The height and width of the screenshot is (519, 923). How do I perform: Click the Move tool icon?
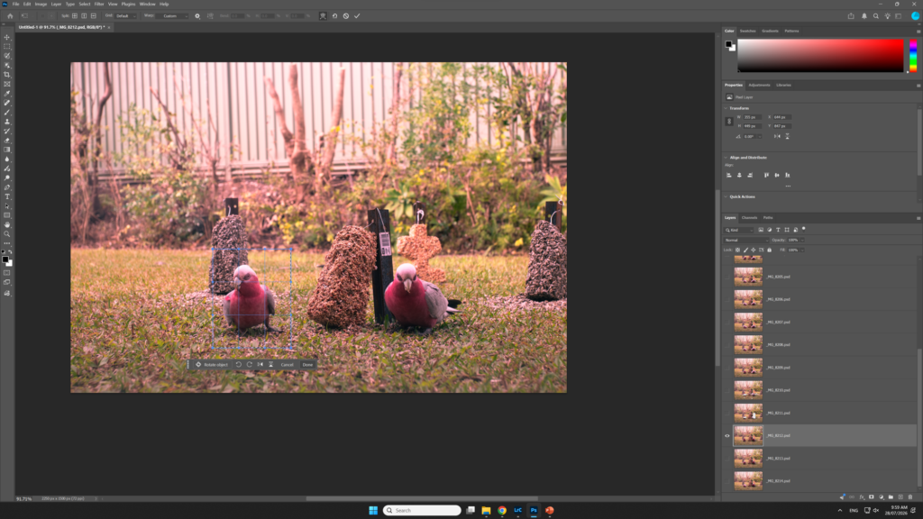[7, 37]
